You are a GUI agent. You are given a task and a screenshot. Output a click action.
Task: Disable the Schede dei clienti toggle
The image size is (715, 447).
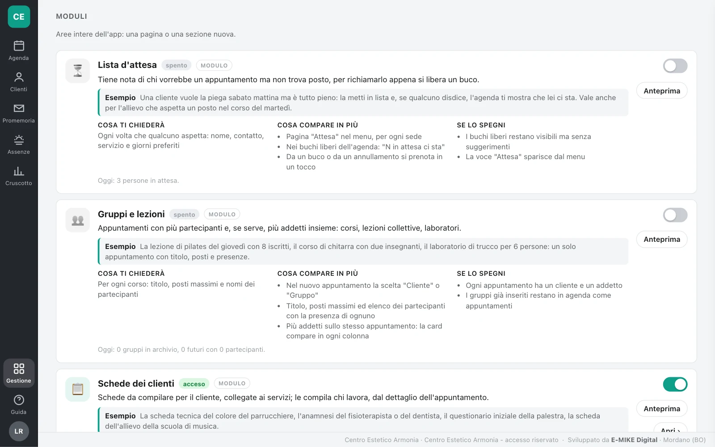pyautogui.click(x=675, y=384)
